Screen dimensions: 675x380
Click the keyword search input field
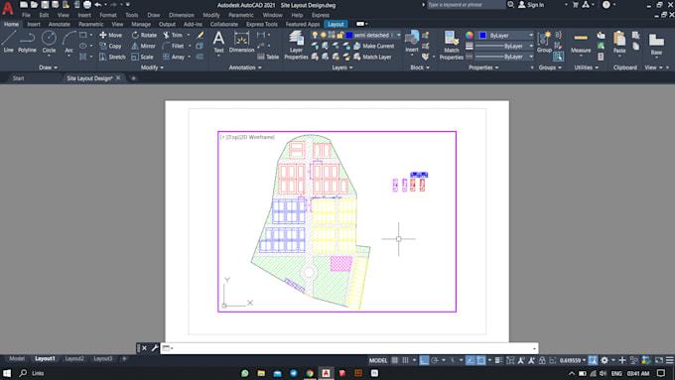pos(466,4)
